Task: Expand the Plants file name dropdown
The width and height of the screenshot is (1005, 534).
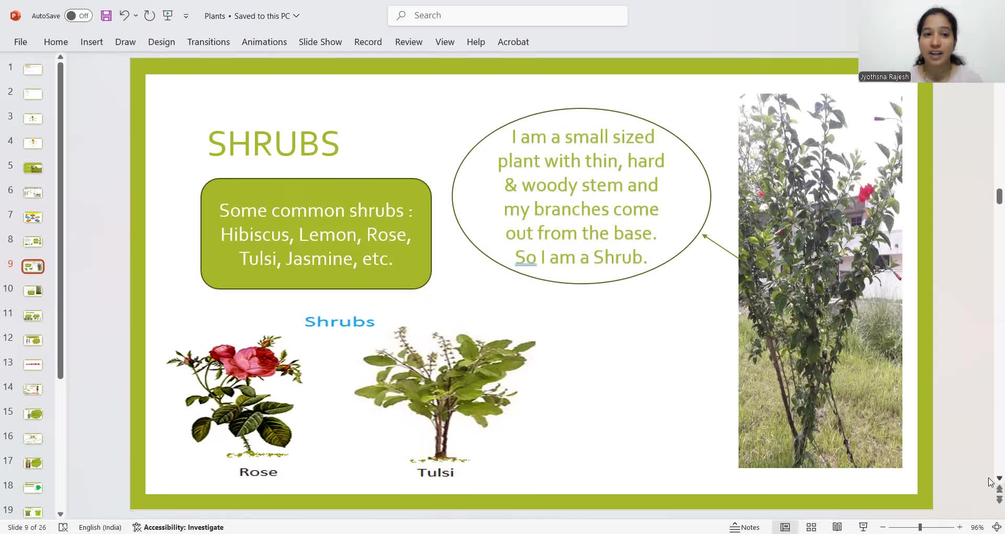Action: 296,16
